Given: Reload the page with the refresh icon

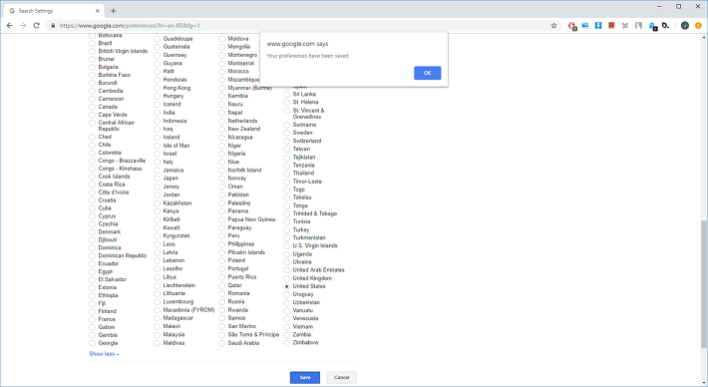Looking at the screenshot, I should pos(37,26).
